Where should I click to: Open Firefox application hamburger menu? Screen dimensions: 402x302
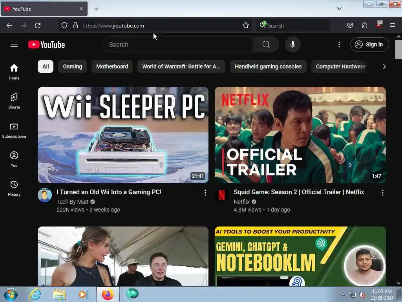point(393,25)
